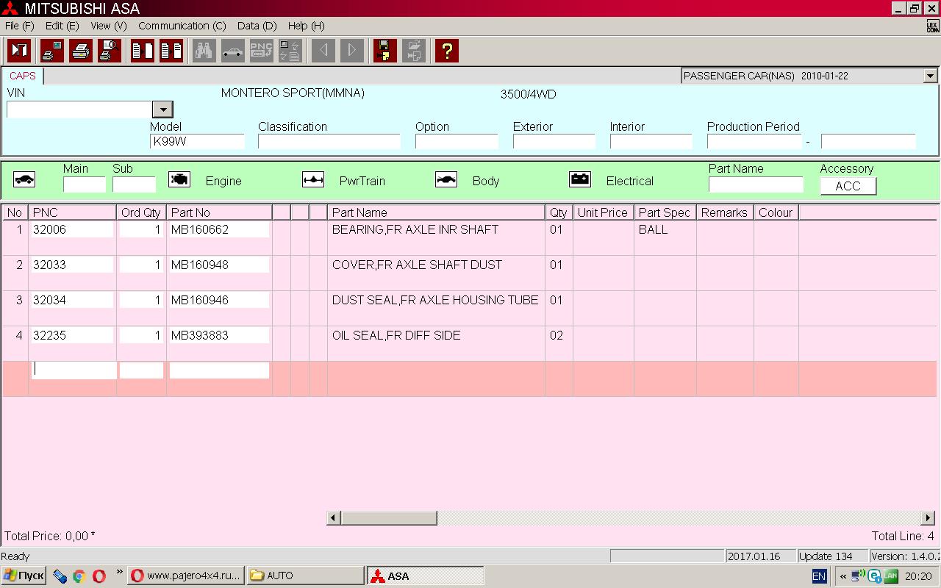941x588 pixels.
Task: Open the AUTO folder in taskbar
Action: point(305,576)
